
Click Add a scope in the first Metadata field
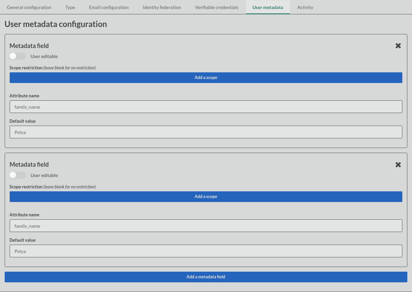click(x=206, y=78)
